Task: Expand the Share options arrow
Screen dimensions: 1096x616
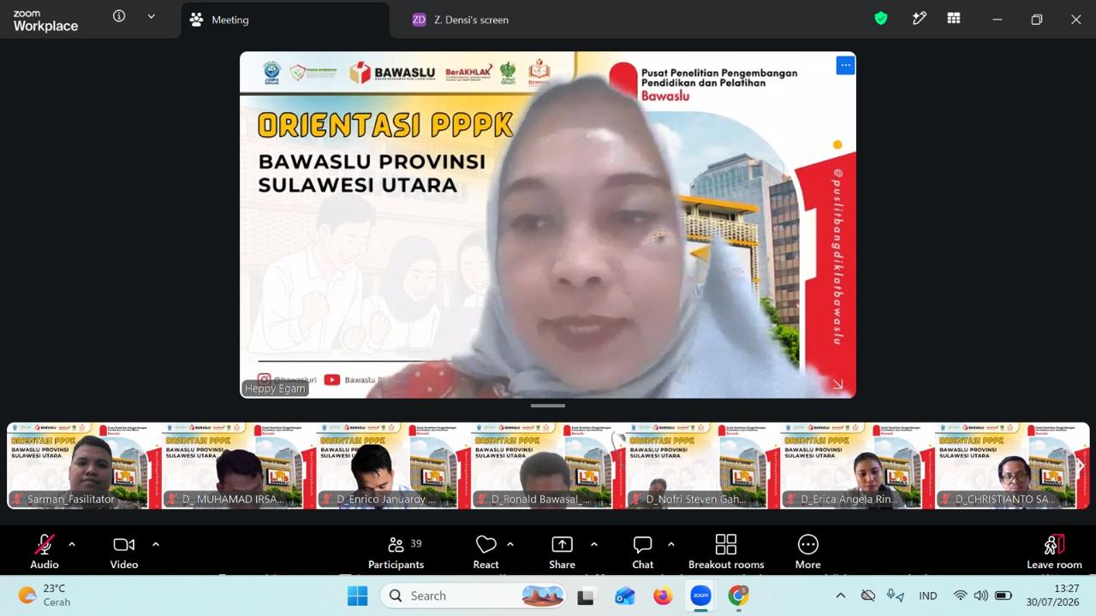Action: (x=594, y=544)
